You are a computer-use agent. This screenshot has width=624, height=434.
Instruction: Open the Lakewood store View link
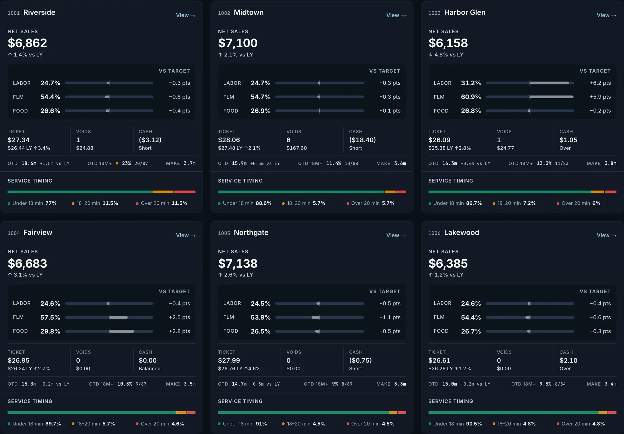pyautogui.click(x=606, y=235)
